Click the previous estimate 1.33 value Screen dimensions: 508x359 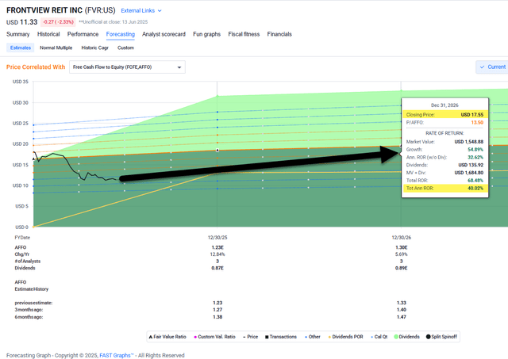(401, 303)
